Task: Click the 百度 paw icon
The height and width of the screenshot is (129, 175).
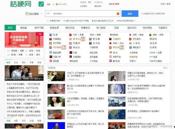Action: pyautogui.click(x=51, y=35)
